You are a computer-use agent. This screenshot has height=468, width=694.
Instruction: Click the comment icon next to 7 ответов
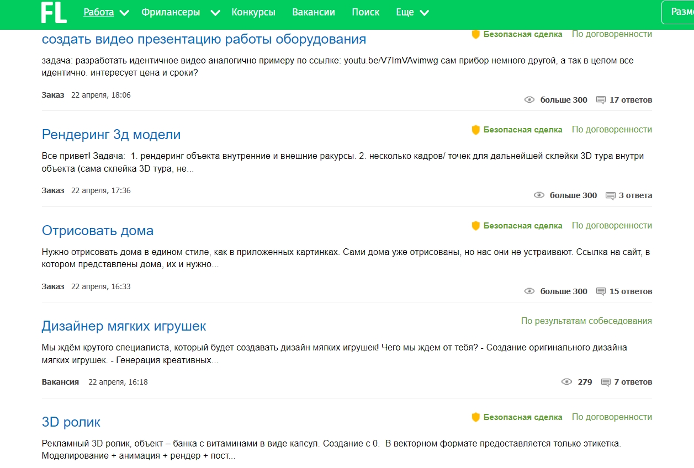(606, 382)
